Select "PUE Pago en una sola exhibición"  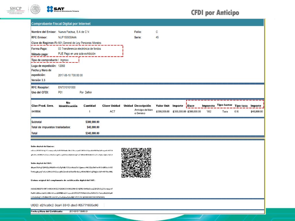click(77, 54)
